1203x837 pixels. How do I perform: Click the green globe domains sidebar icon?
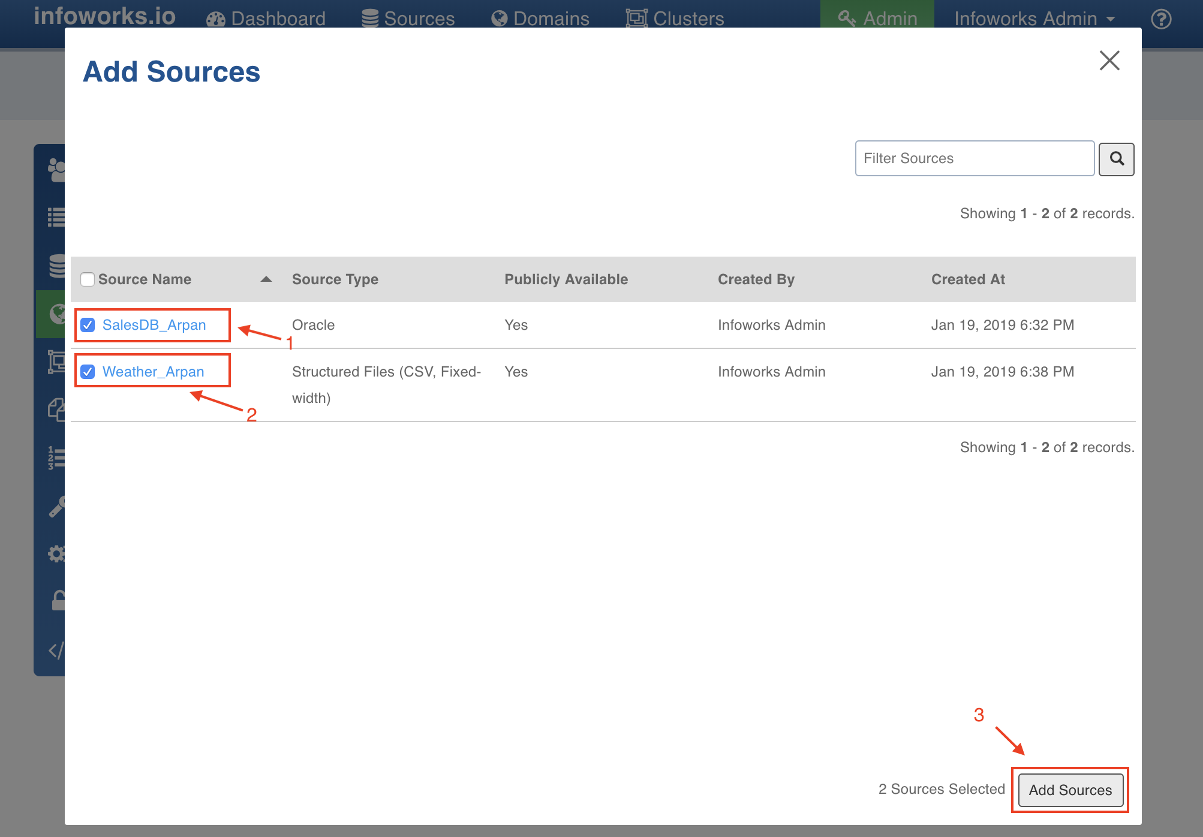50,314
